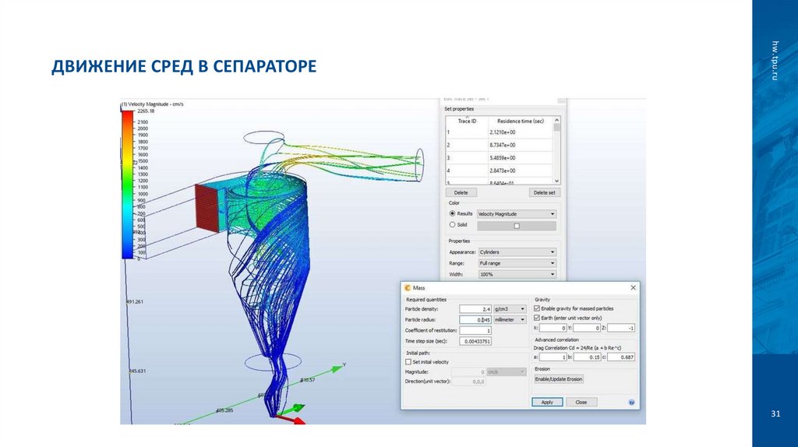The image size is (798, 447).
Task: Close the Mass dialog with X
Action: pyautogui.click(x=633, y=288)
